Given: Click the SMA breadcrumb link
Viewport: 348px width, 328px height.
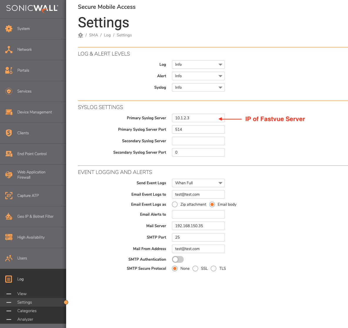Looking at the screenshot, I should point(93,35).
